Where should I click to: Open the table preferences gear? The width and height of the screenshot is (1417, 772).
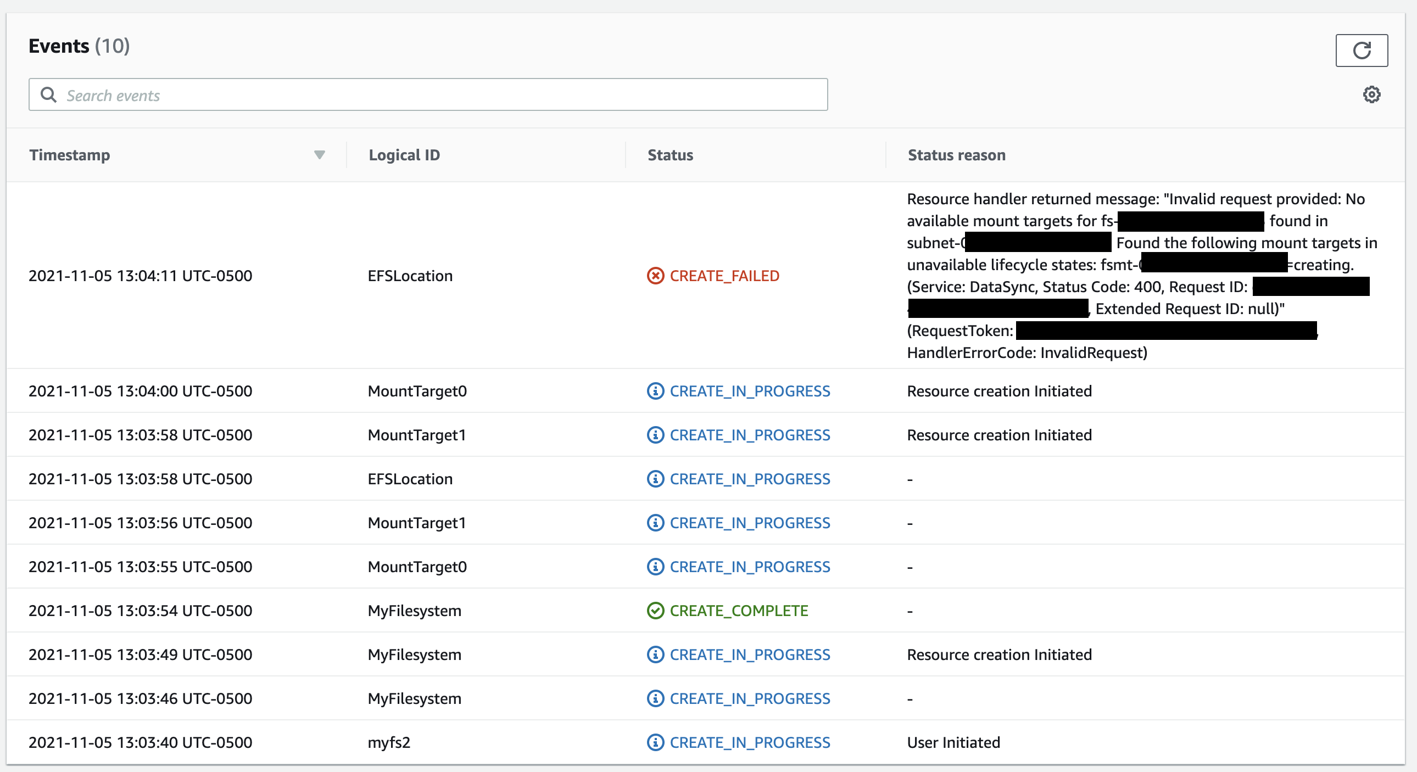(1371, 94)
